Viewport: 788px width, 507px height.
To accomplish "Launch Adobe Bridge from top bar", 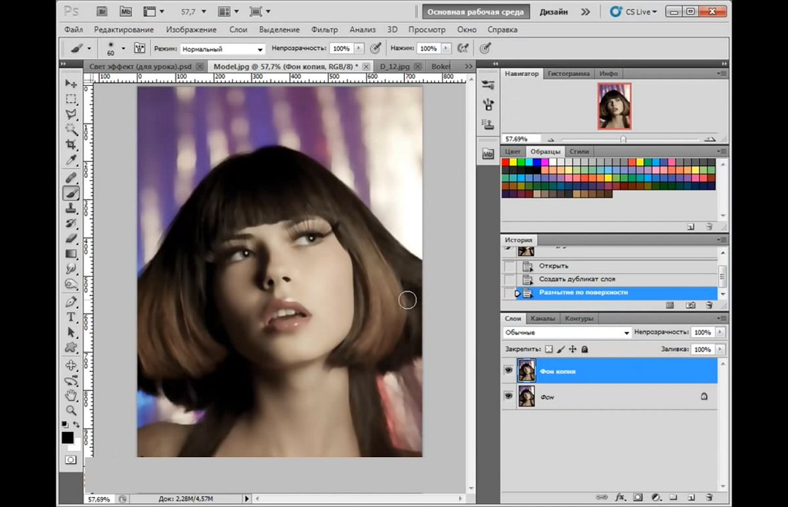I will 102,11.
